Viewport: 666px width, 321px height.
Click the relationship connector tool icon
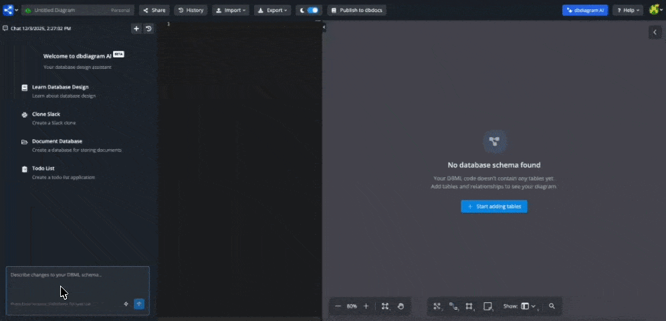coord(453,306)
